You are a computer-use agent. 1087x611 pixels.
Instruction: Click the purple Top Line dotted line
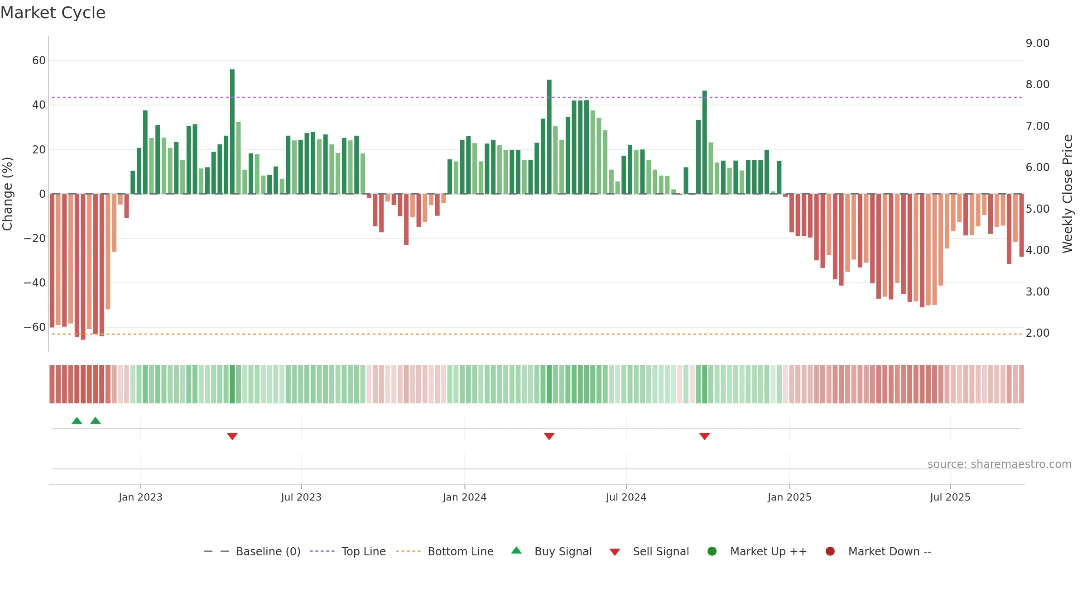[x=537, y=97]
